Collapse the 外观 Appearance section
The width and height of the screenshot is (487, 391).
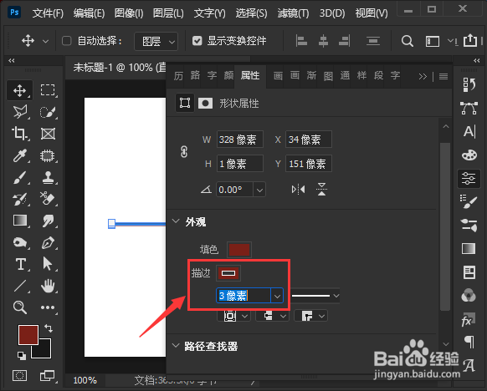pos(176,221)
